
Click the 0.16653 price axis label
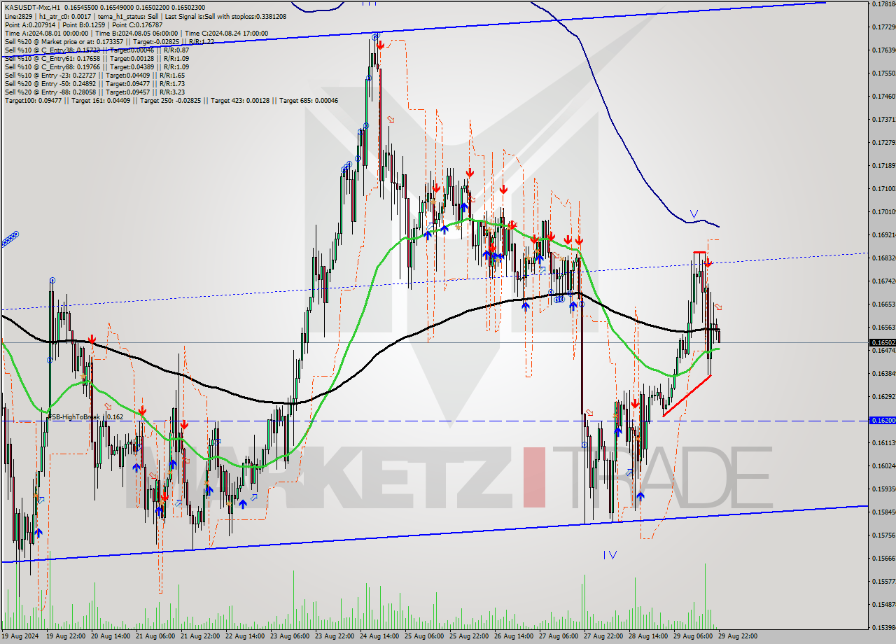pyautogui.click(x=883, y=304)
